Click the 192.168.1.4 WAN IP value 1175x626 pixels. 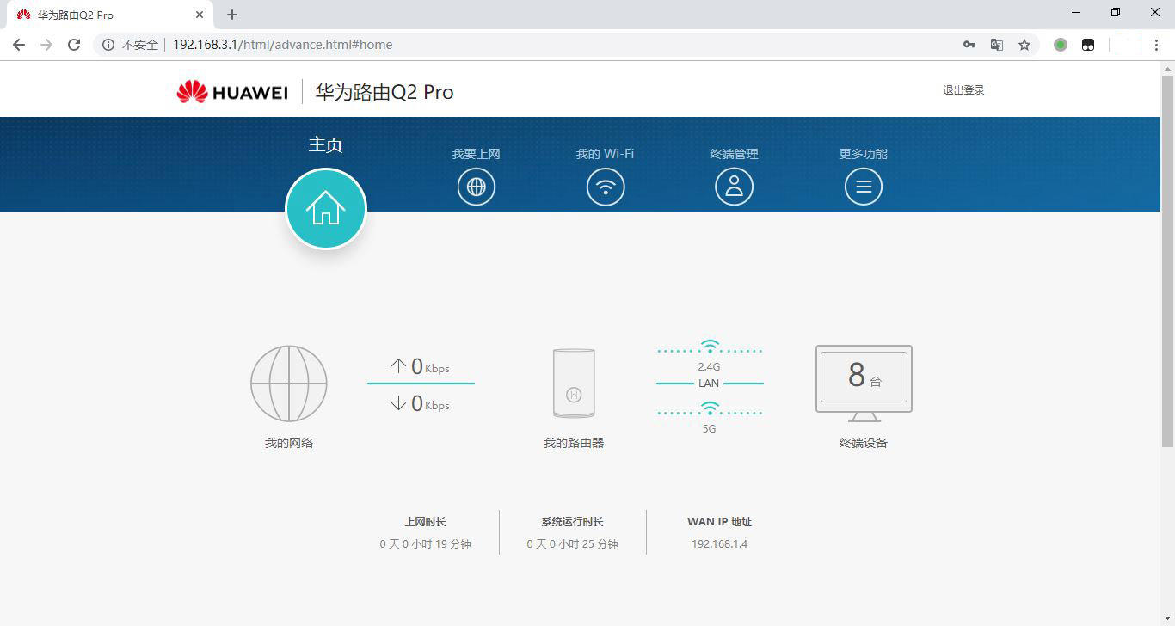(x=720, y=544)
